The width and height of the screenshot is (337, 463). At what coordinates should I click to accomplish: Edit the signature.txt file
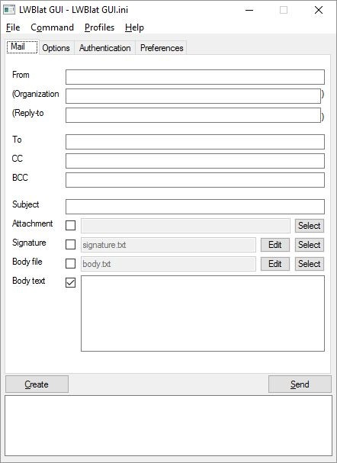(275, 245)
